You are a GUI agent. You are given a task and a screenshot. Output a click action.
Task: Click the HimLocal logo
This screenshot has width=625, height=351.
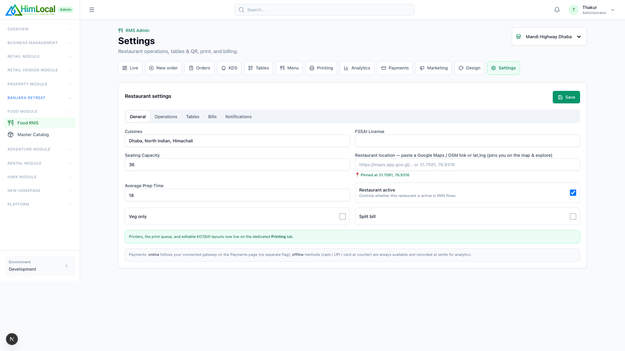pos(30,10)
